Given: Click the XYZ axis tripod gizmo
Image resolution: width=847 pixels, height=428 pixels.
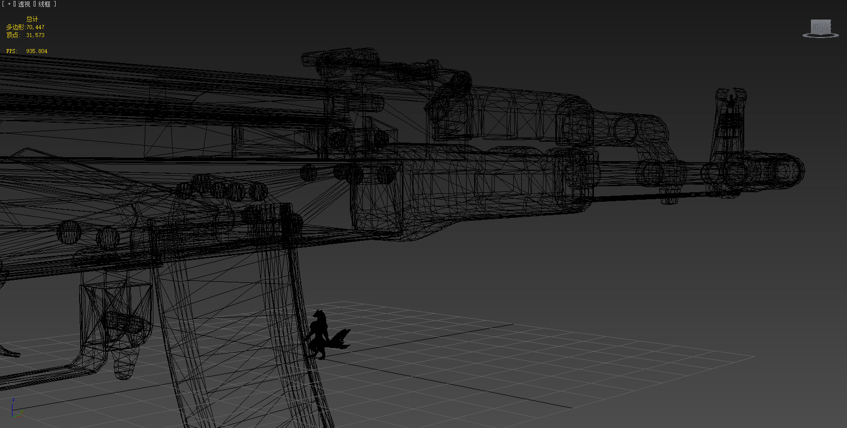Looking at the screenshot, I should [x=17, y=408].
